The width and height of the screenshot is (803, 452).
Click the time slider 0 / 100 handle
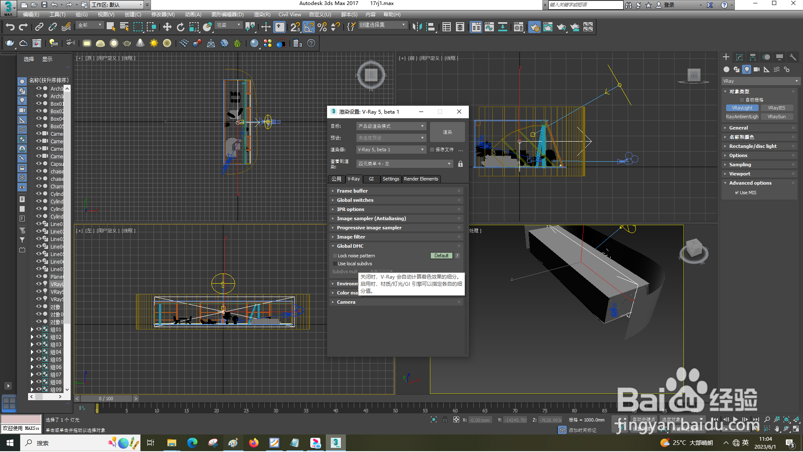click(106, 399)
